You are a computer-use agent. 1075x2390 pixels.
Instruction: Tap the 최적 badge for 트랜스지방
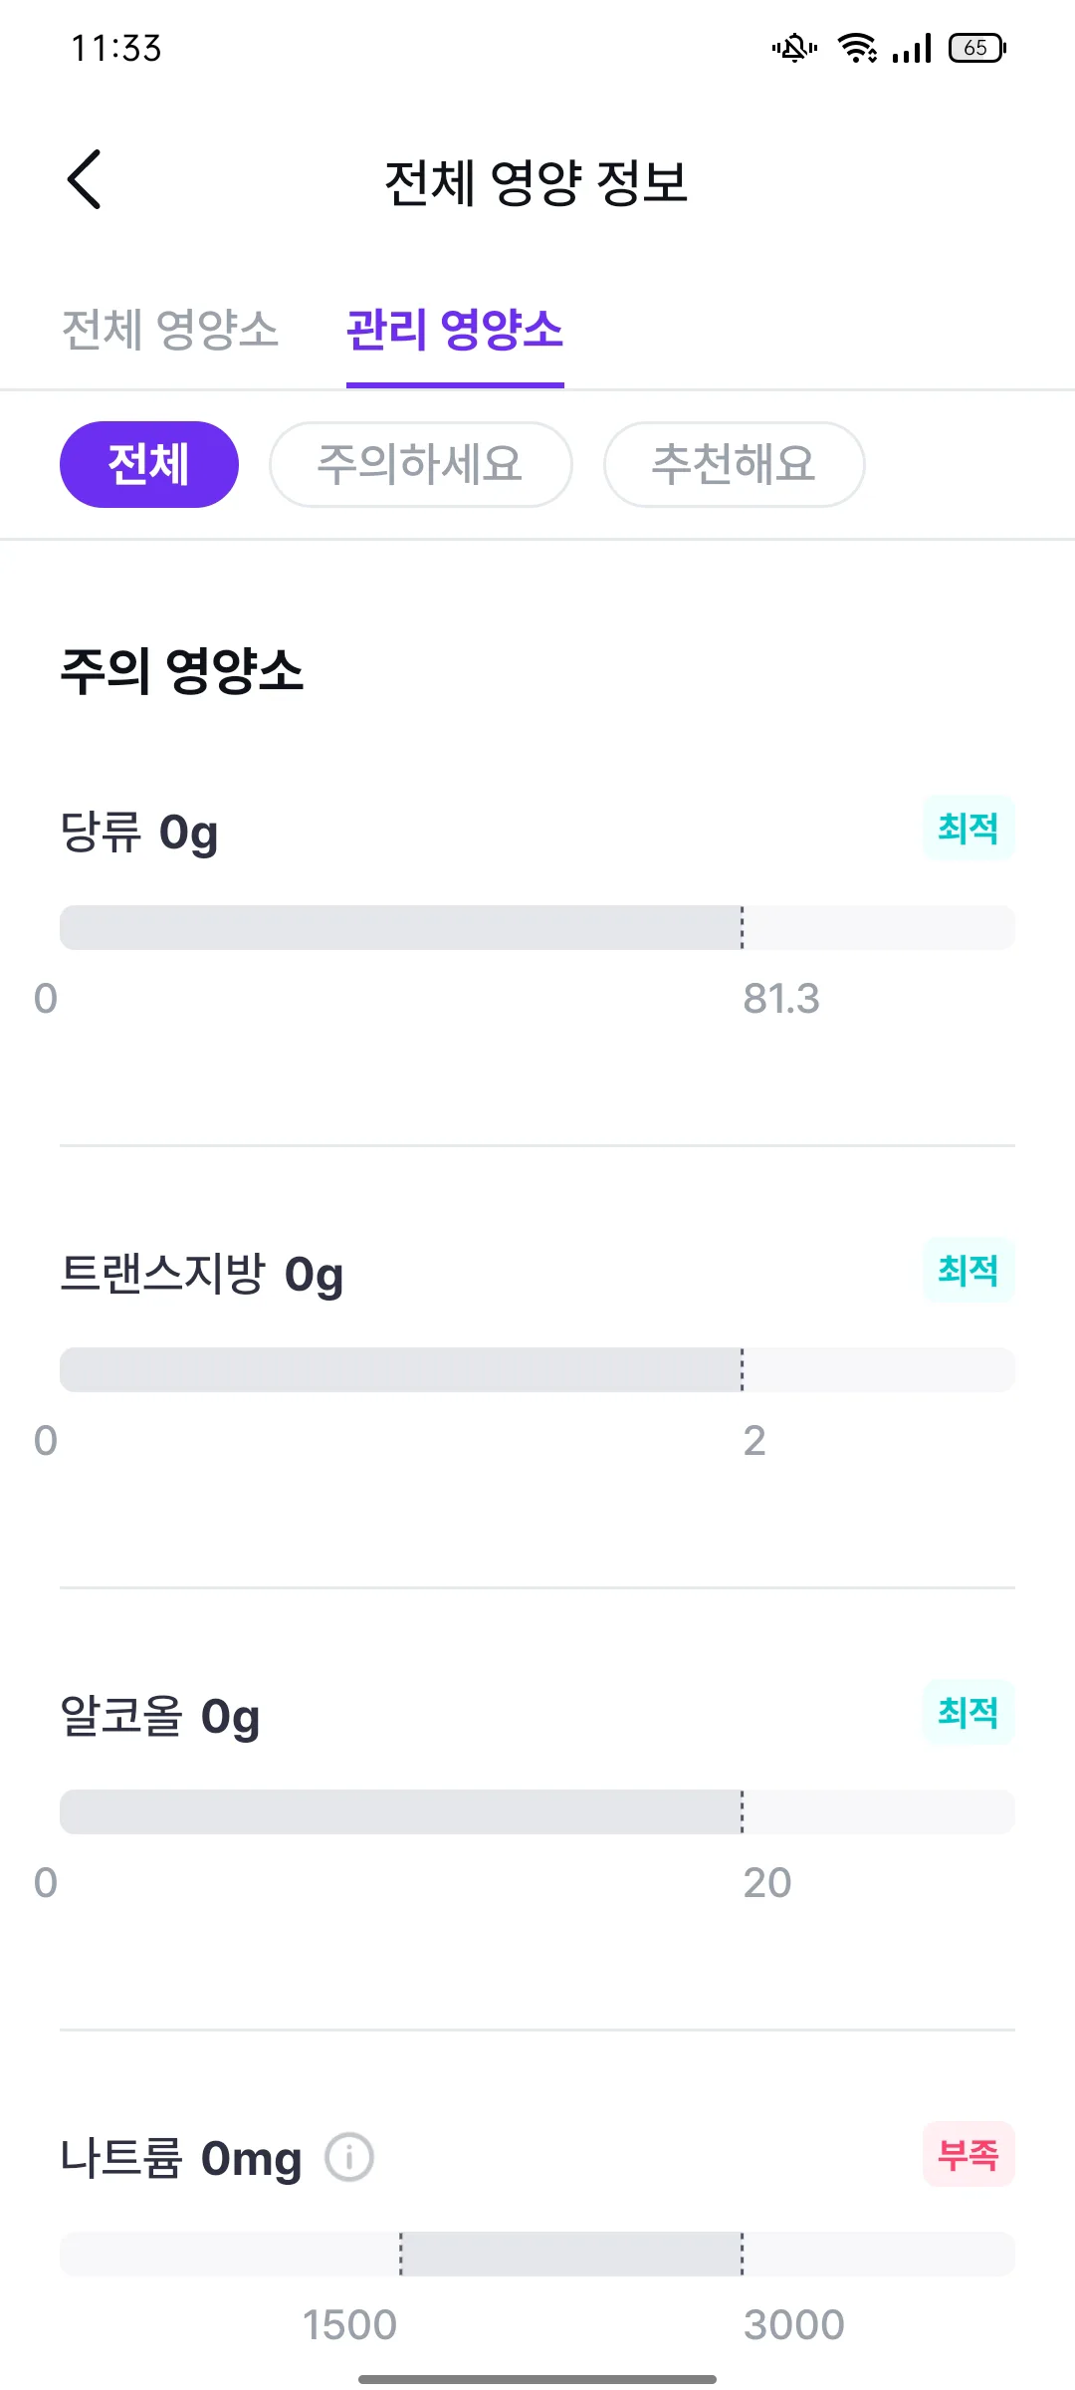(968, 1270)
